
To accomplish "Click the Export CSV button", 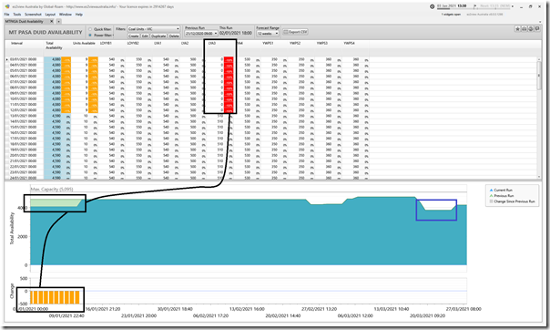I will [295, 32].
